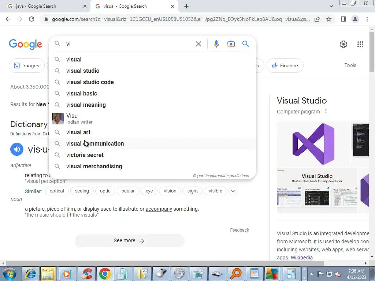
Task: Choose the "visual meaning" suggestion
Action: pos(152,105)
